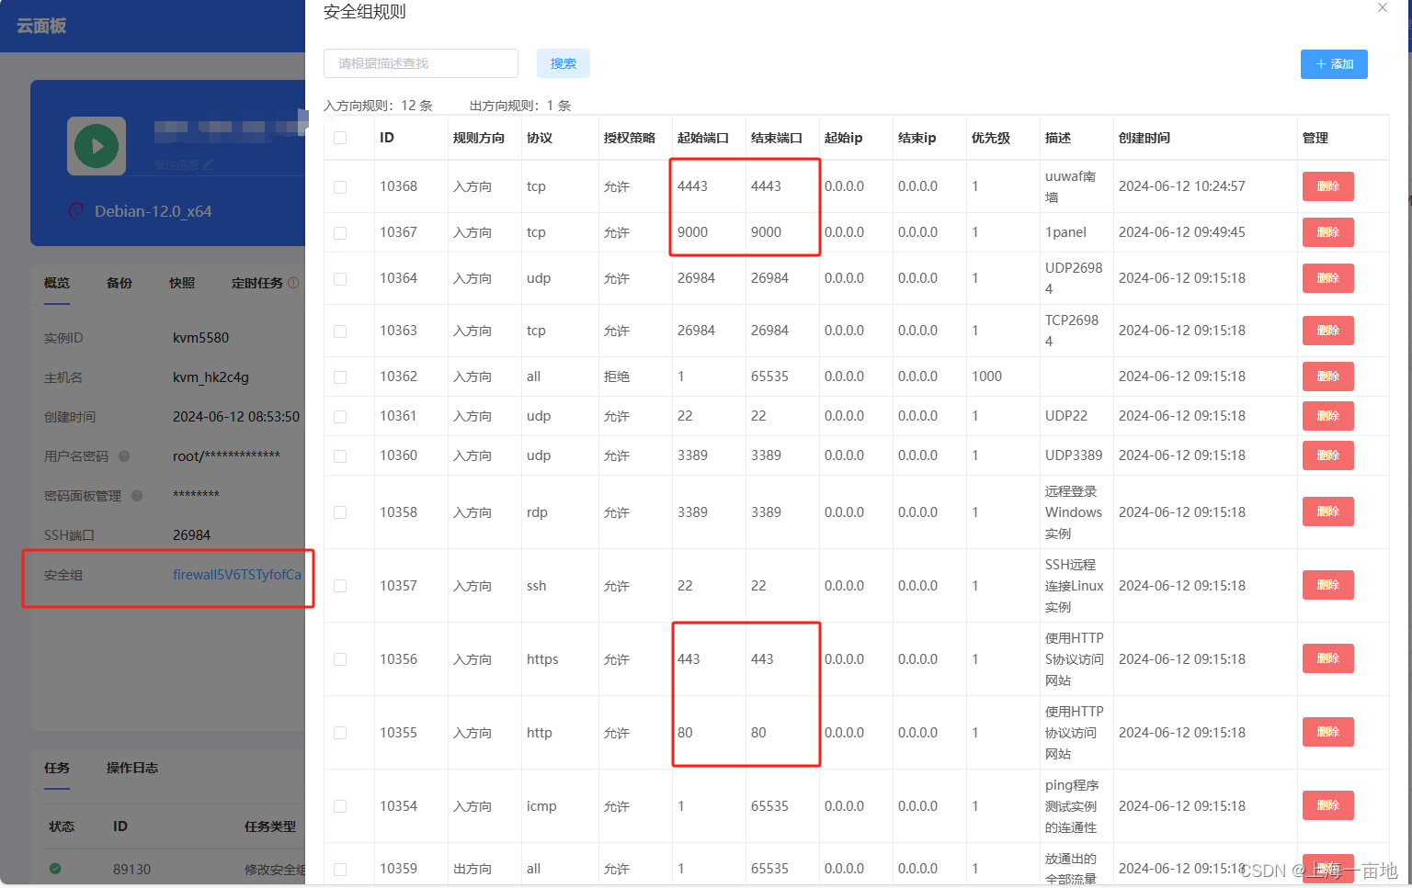Click the 安全组规则 panel title
Image resolution: width=1412 pixels, height=888 pixels.
click(x=365, y=12)
